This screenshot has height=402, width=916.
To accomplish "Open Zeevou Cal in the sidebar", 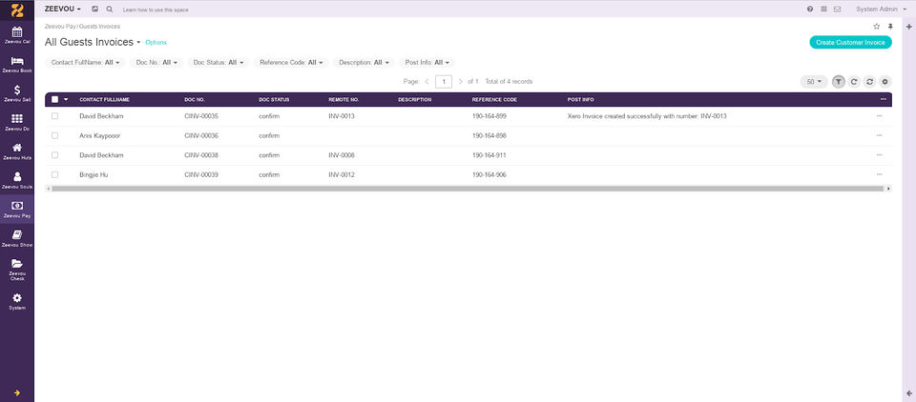I will (17, 35).
